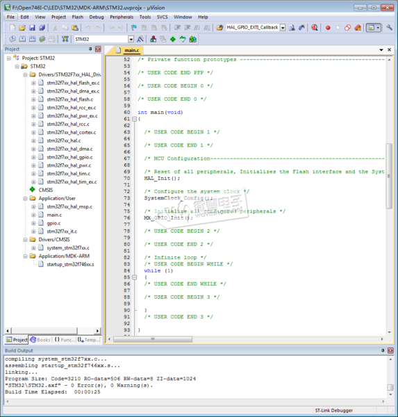Click the Save All icon
Screen dimensions: 398x417
[x=42, y=28]
